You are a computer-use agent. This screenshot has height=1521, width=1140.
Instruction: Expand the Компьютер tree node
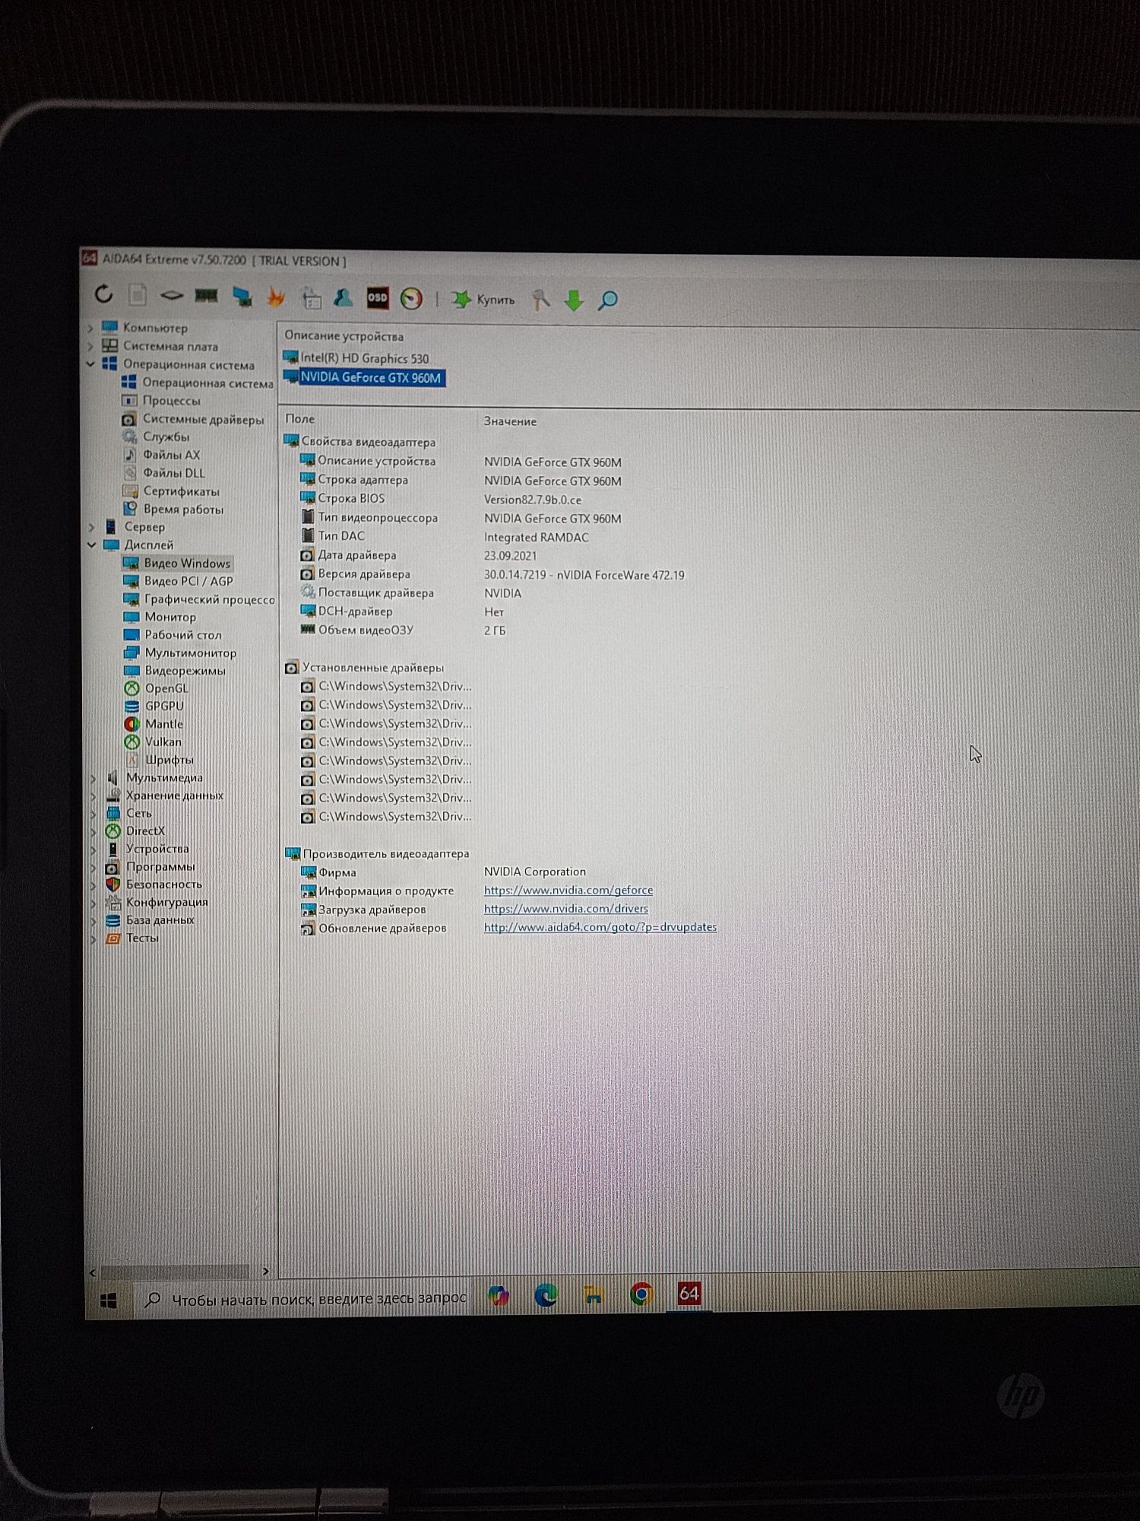(90, 328)
